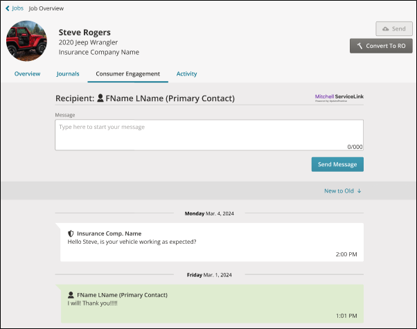417x329 pixels.
Task: Click the sort direction arrow
Action: pyautogui.click(x=359, y=190)
